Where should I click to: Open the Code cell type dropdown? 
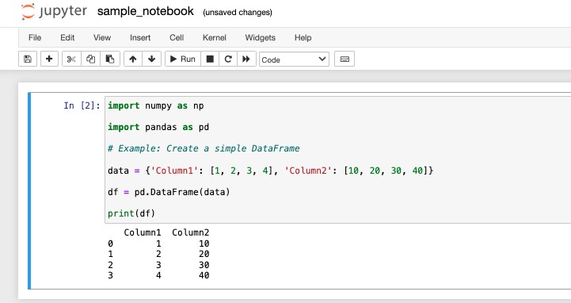tap(294, 59)
